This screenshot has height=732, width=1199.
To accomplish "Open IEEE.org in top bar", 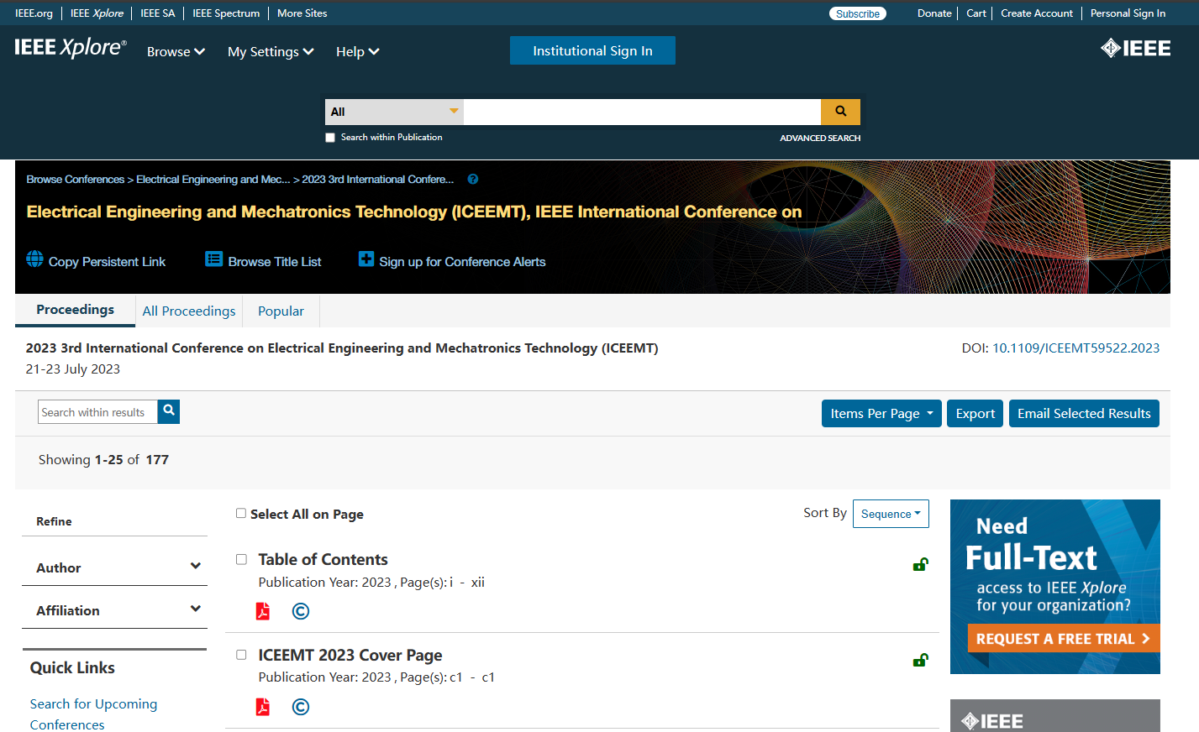I will [x=34, y=13].
